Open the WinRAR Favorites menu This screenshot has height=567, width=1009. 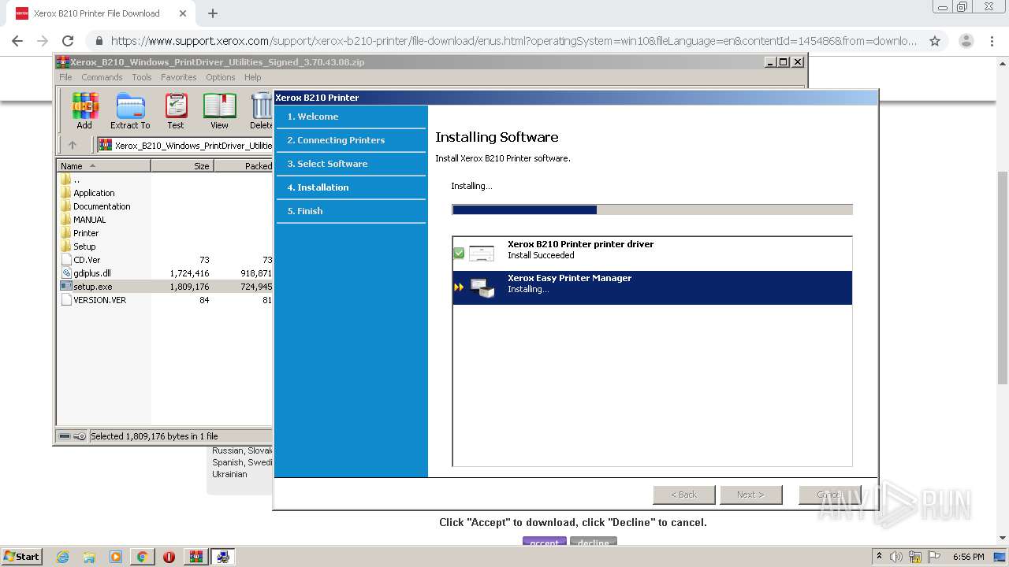(179, 77)
